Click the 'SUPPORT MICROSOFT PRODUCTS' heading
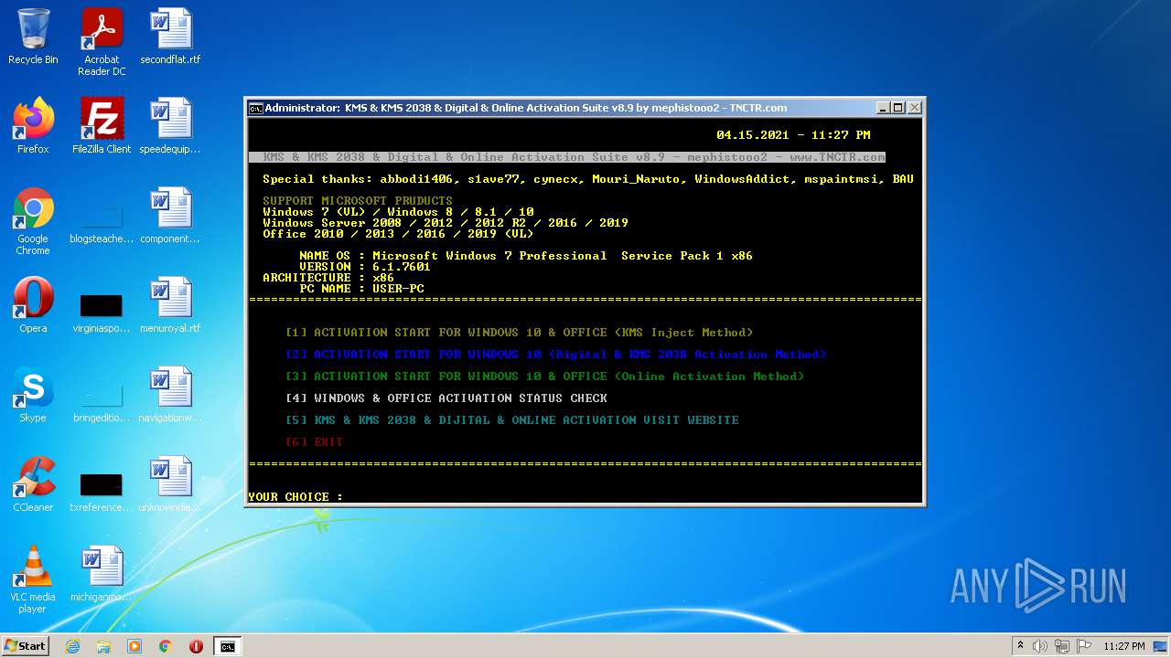The width and height of the screenshot is (1171, 658). 358,201
